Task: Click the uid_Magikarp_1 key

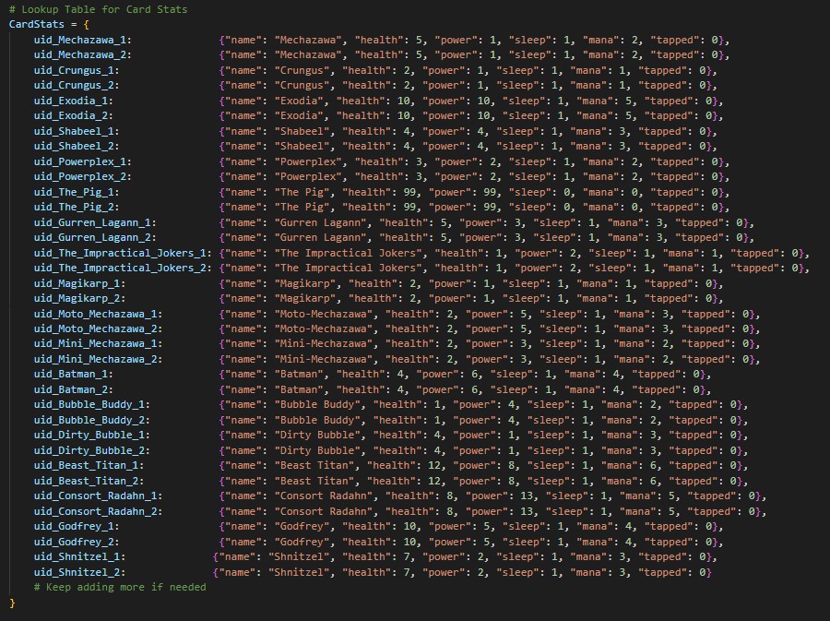Action: coord(79,283)
